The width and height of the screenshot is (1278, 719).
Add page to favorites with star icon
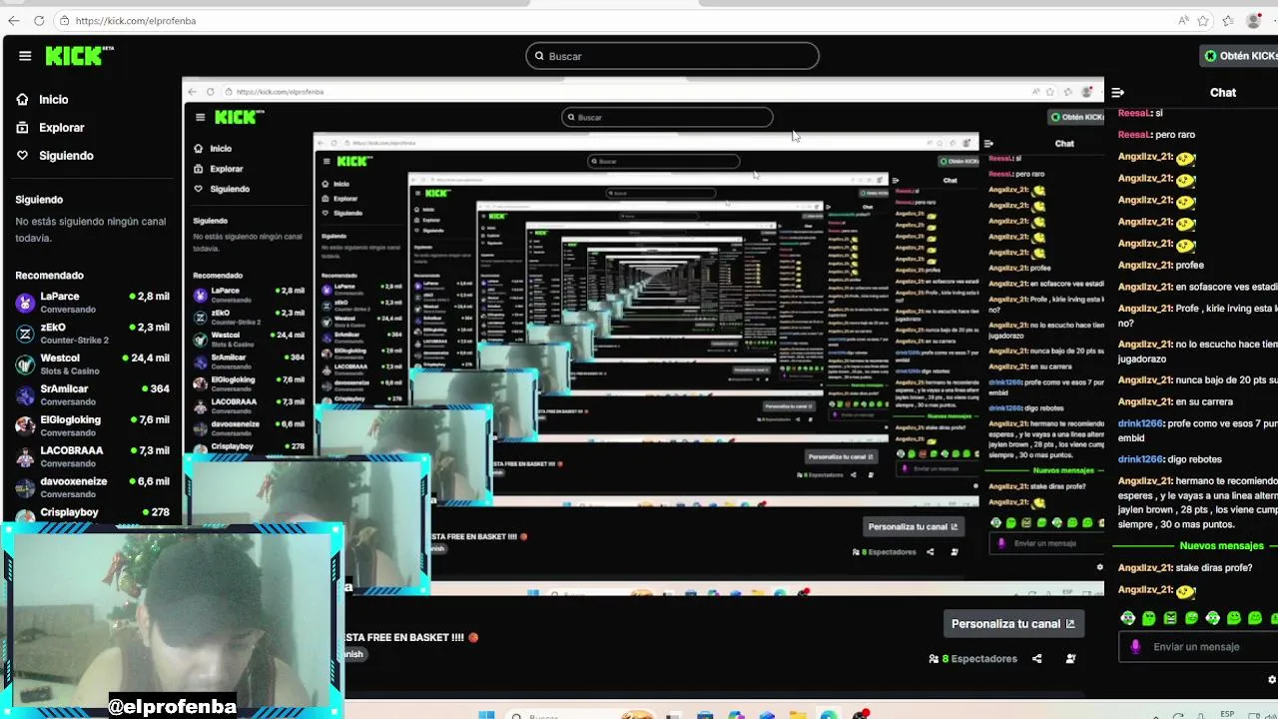coord(1204,20)
